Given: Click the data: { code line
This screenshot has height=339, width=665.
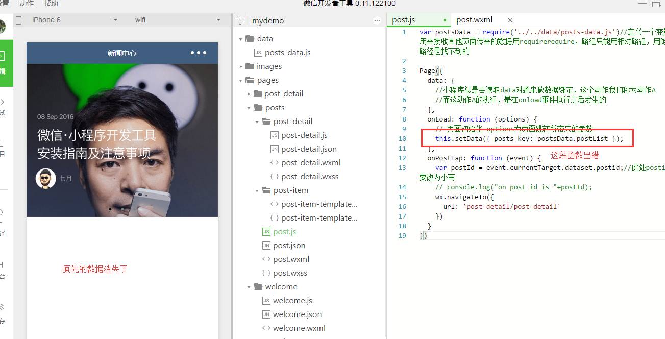Looking at the screenshot, I should tap(441, 80).
